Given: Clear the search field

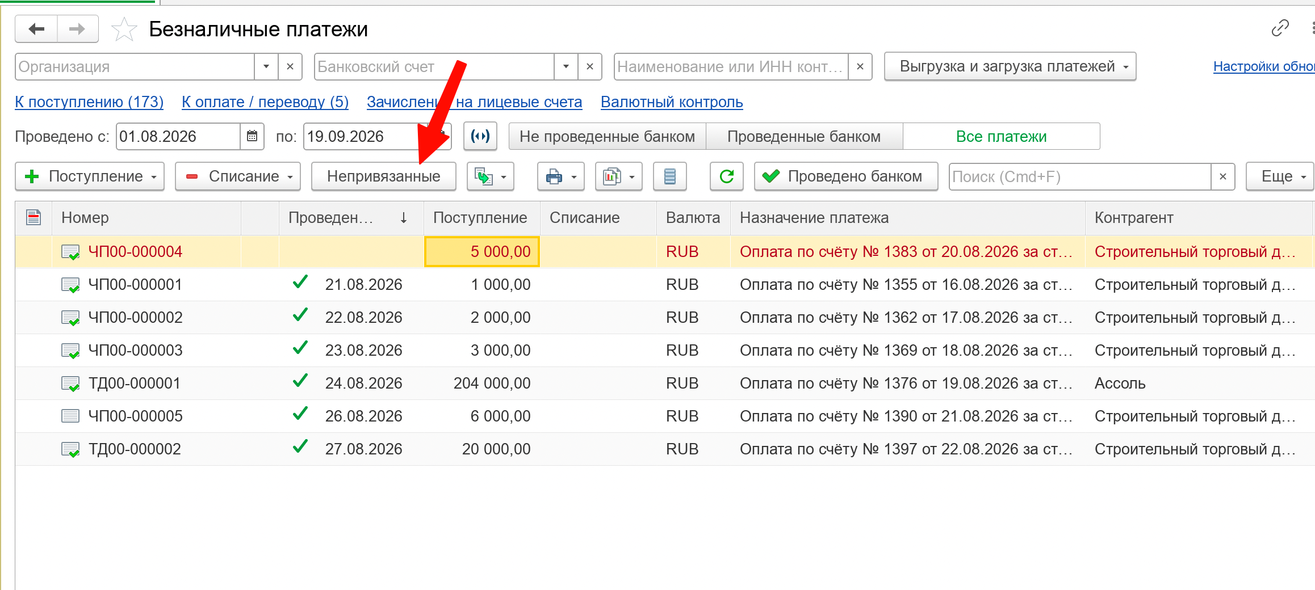Looking at the screenshot, I should coord(1223,177).
